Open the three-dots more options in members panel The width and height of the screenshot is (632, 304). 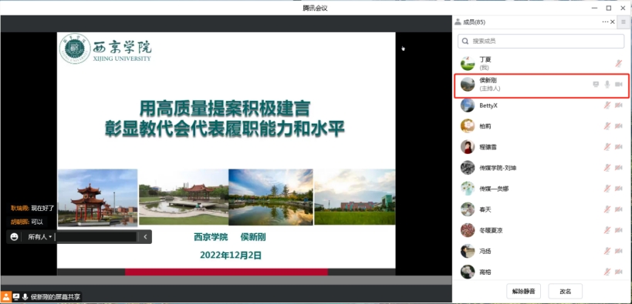[x=606, y=22]
